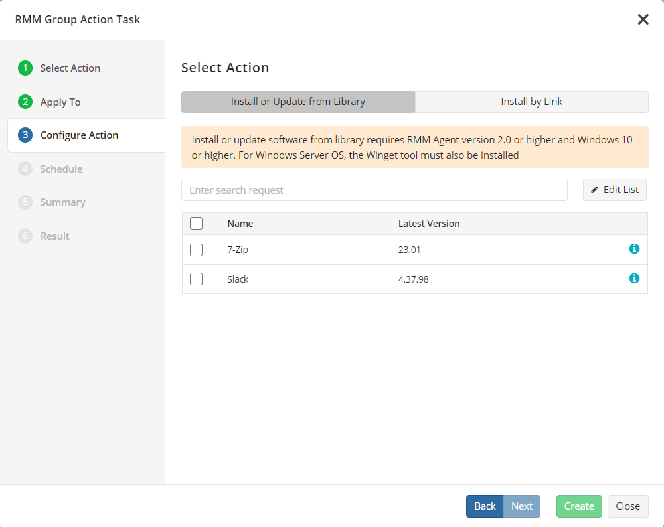Viewport: 664px width, 527px height.
Task: Toggle the select-all checkbox in table header
Action: [x=196, y=223]
